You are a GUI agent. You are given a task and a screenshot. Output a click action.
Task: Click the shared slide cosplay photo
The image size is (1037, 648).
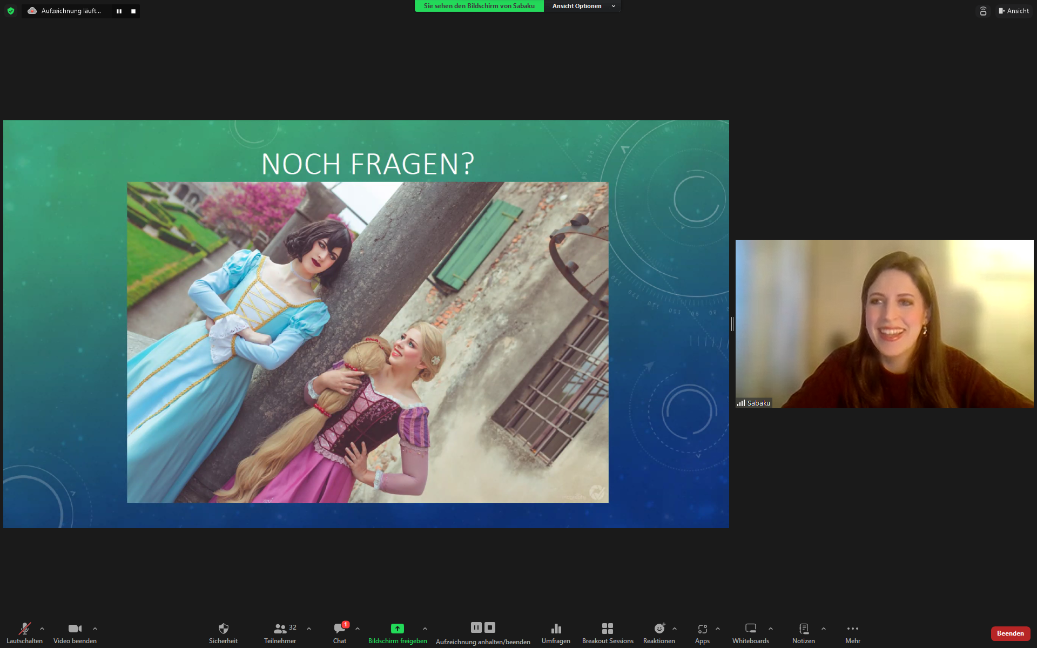pos(368,342)
